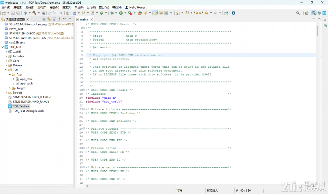Toggle Mark Occurrences highlighter button
Viewport: 328px width, 194px height.
[x=155, y=13]
